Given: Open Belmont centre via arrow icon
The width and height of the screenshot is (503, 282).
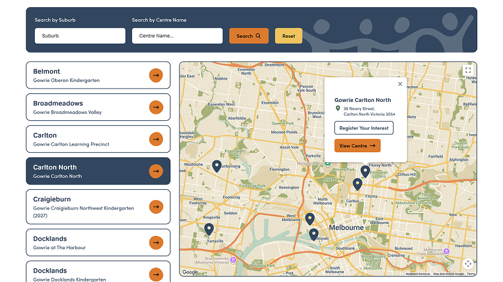Looking at the screenshot, I should tap(156, 75).
